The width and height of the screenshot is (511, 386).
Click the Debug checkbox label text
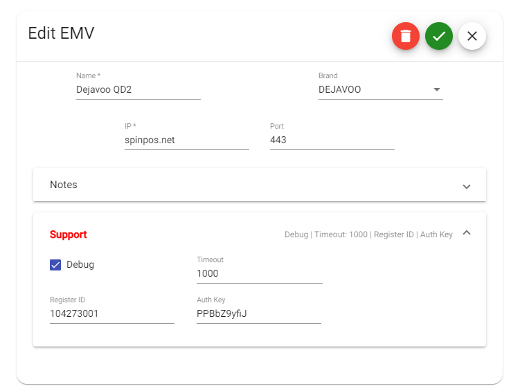pos(80,264)
